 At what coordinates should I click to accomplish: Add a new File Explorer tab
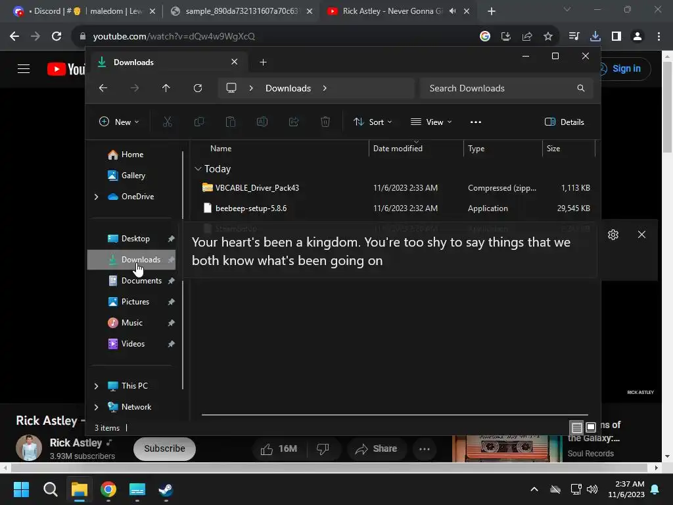tap(263, 62)
